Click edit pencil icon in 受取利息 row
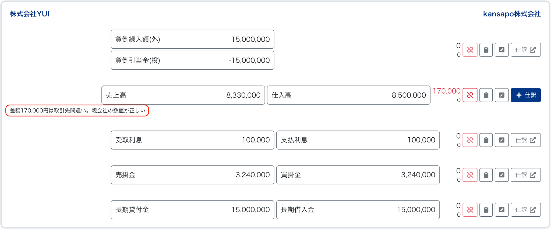The width and height of the screenshot is (551, 229). click(x=501, y=140)
